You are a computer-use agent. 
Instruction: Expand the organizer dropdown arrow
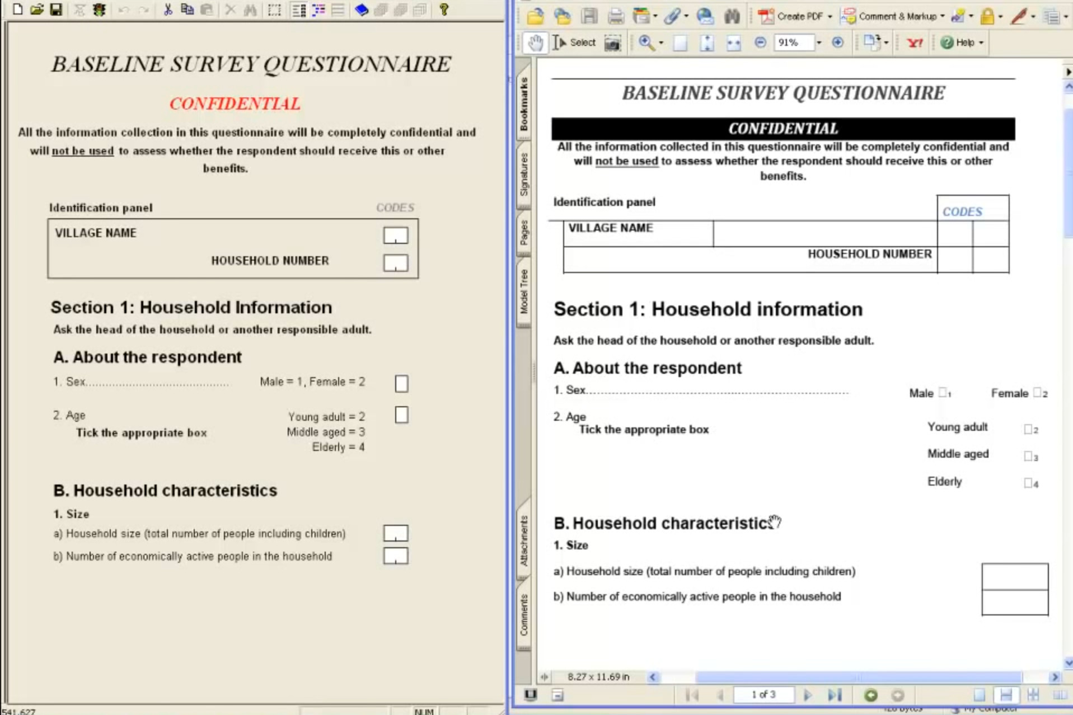(x=655, y=16)
